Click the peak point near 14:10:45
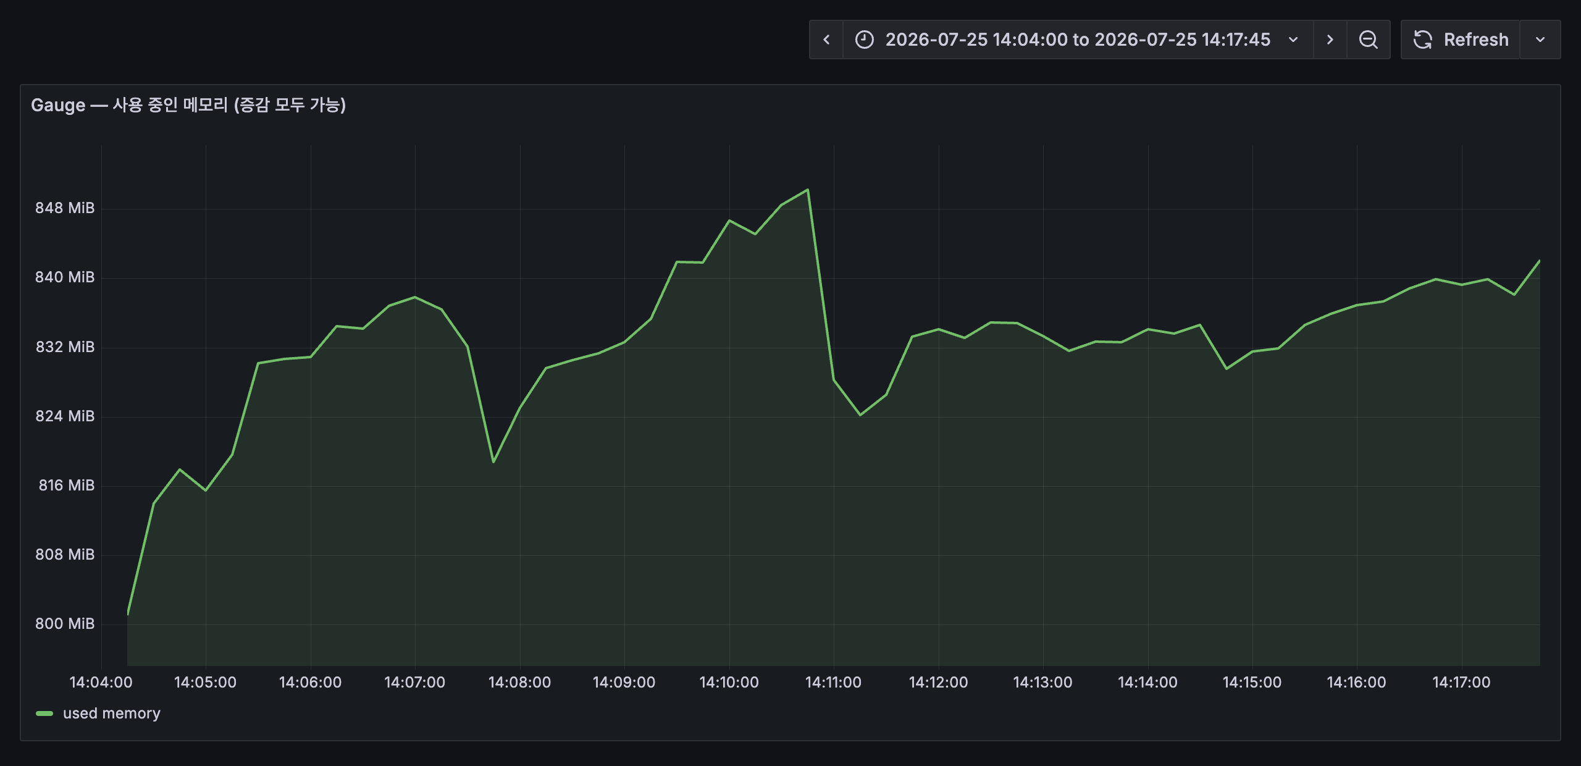 pos(808,190)
